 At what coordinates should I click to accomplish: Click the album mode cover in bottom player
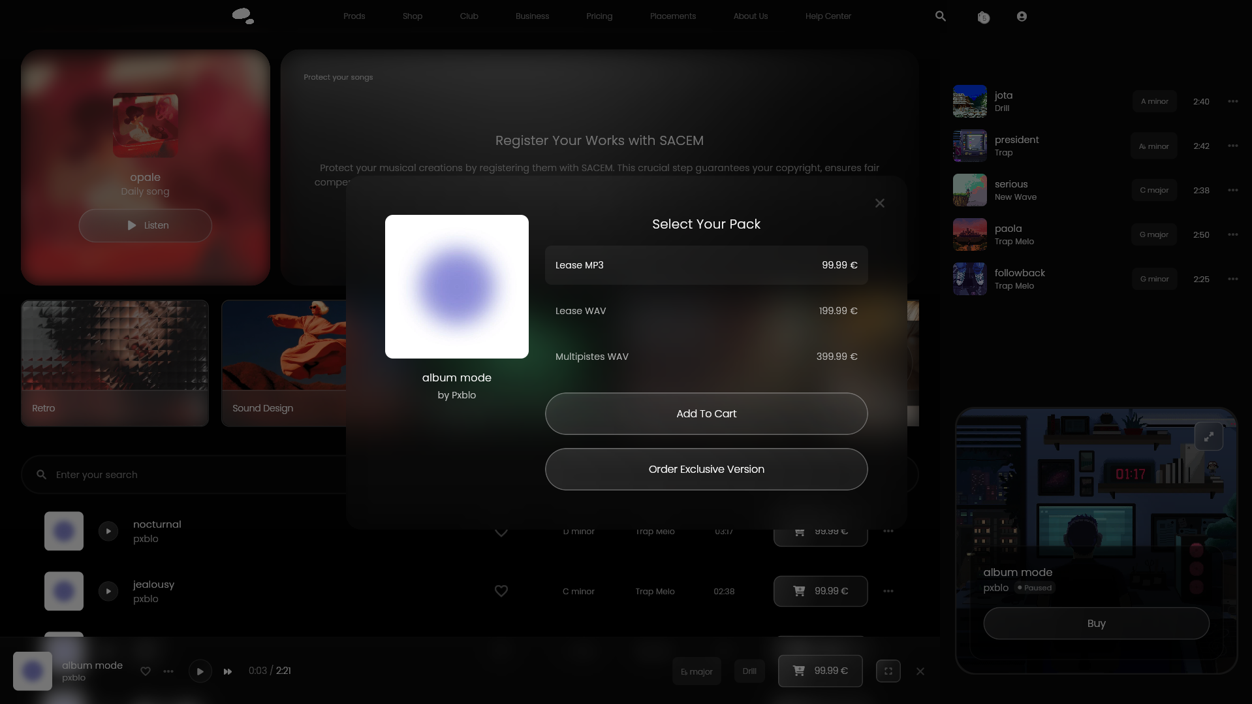point(33,671)
